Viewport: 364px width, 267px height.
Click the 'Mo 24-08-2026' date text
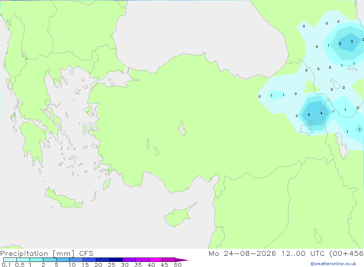point(242,254)
